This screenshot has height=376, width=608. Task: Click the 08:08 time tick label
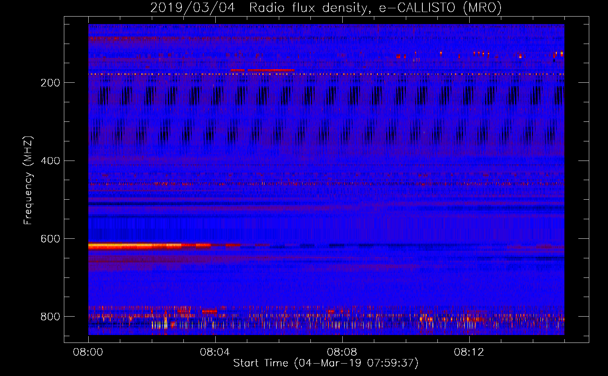click(342, 352)
